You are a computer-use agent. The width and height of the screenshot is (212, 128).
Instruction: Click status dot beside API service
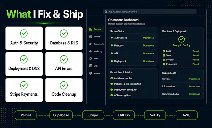[112, 54]
